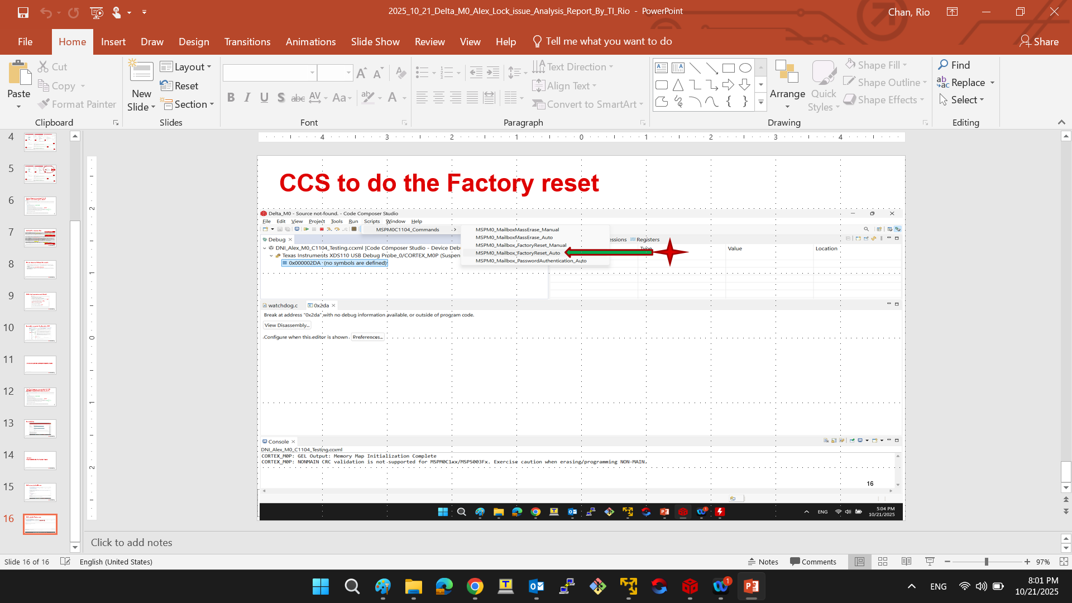The image size is (1072, 603).
Task: Toggle Italic formatting
Action: pos(247,98)
